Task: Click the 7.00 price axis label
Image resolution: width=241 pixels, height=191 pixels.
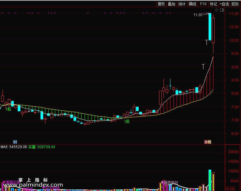Action: click(x=235, y=120)
